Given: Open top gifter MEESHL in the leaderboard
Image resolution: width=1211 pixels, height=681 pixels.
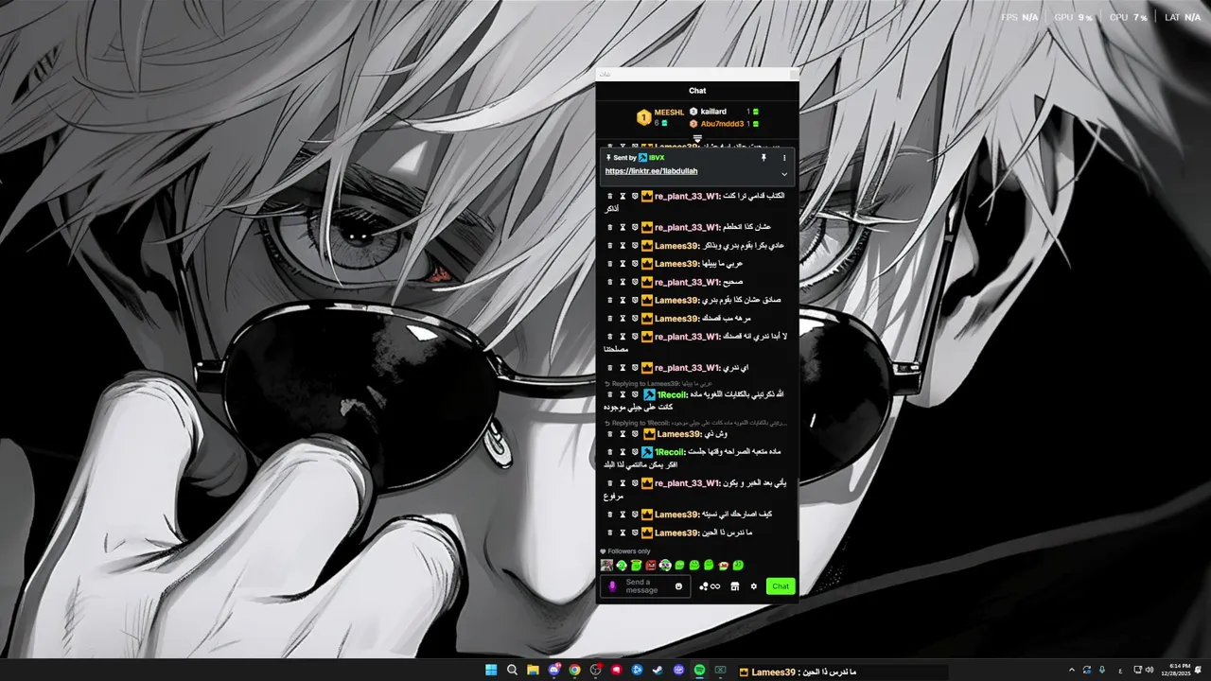Looking at the screenshot, I should (x=669, y=112).
